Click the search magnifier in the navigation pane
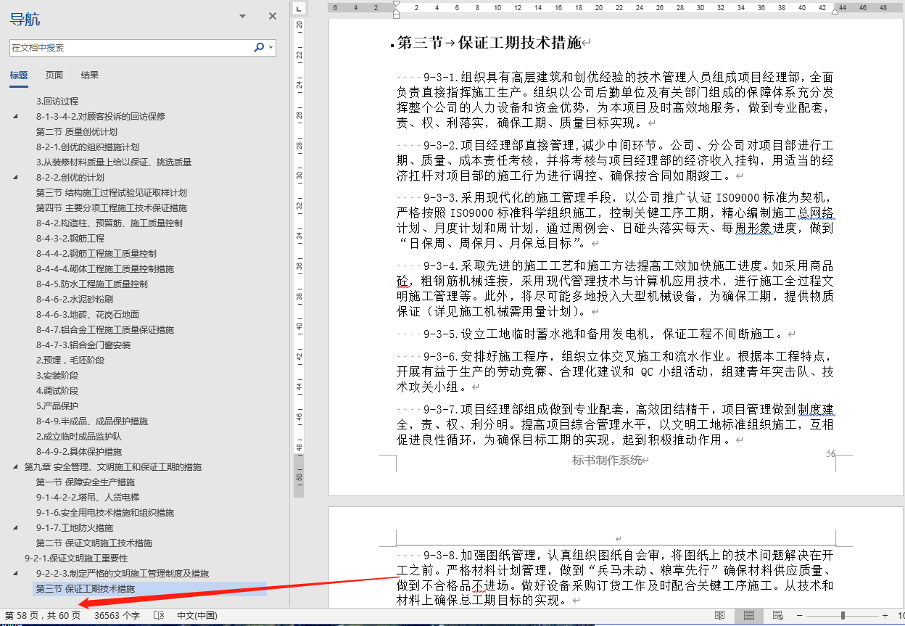This screenshot has width=905, height=626. point(259,46)
